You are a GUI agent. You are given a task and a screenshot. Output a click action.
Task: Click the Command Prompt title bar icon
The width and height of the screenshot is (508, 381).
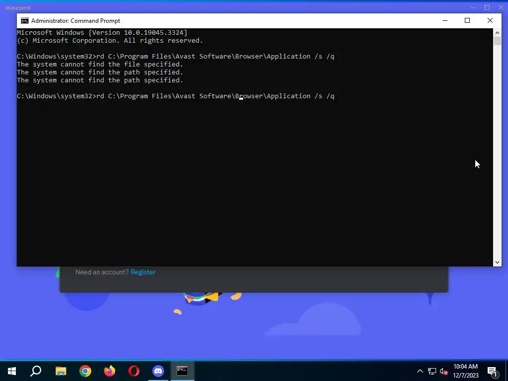[25, 21]
